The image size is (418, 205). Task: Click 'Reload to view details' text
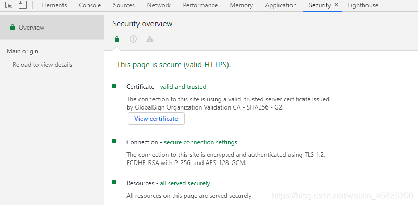[42, 65]
